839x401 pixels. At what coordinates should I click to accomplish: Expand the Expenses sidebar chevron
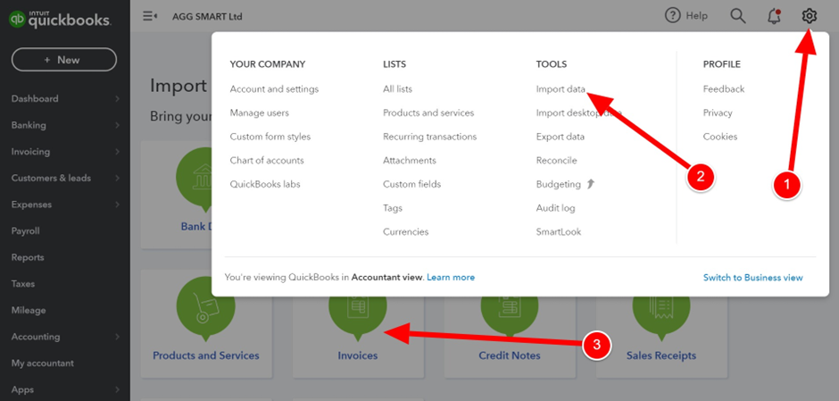click(117, 205)
